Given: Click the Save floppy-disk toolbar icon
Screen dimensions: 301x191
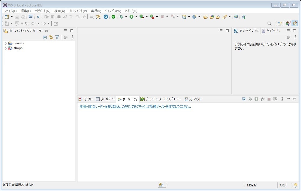Looking at the screenshot, I should pyautogui.click(x=17, y=17).
